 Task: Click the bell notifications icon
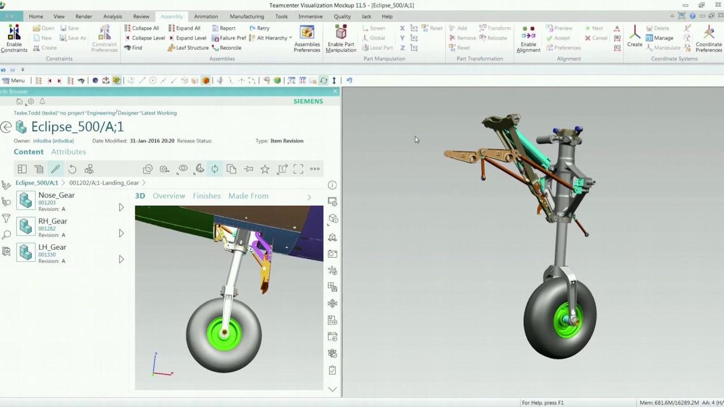42,102
